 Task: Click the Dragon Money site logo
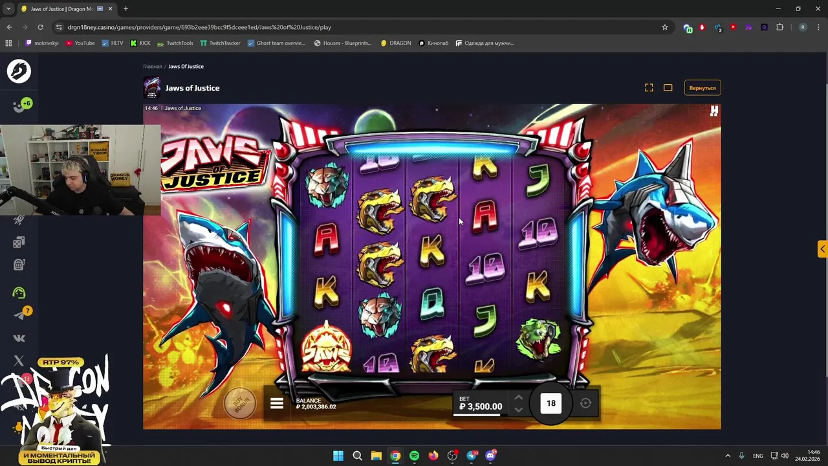click(19, 71)
